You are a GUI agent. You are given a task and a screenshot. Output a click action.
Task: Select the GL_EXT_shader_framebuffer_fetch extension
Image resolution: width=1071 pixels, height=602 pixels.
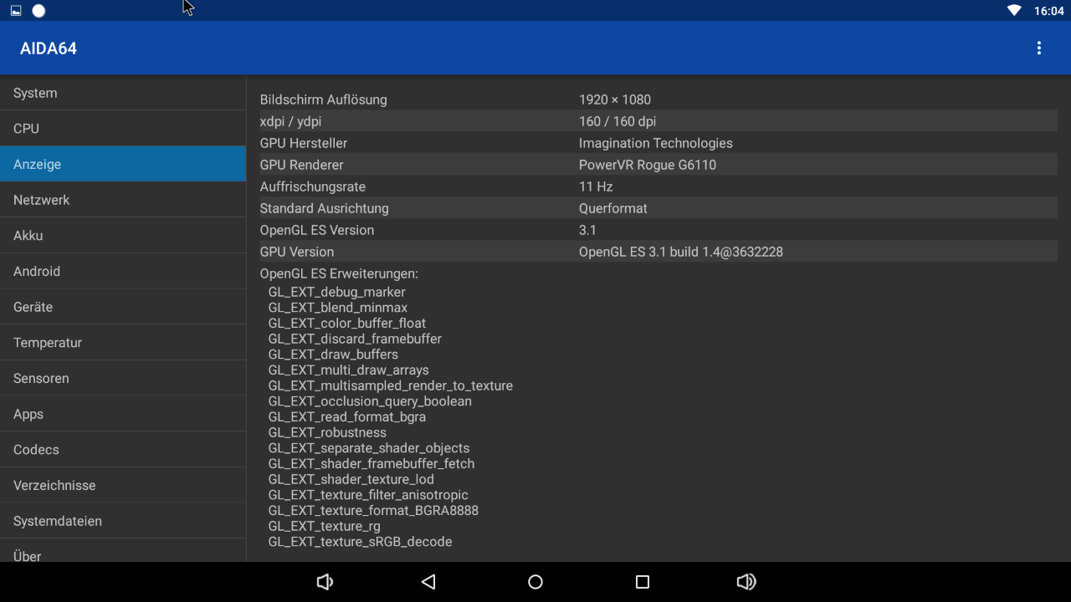point(372,463)
